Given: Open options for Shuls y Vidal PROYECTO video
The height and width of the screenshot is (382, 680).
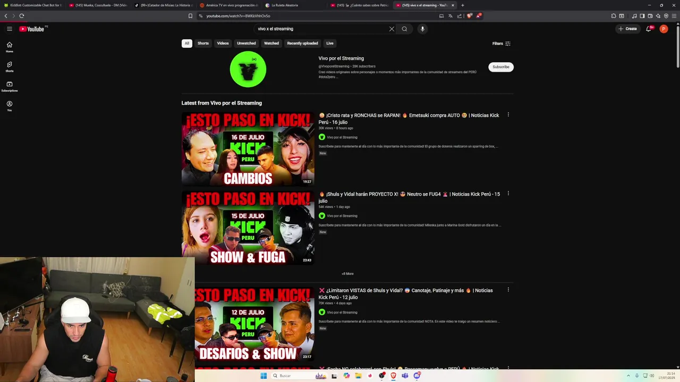Looking at the screenshot, I should pos(508,194).
